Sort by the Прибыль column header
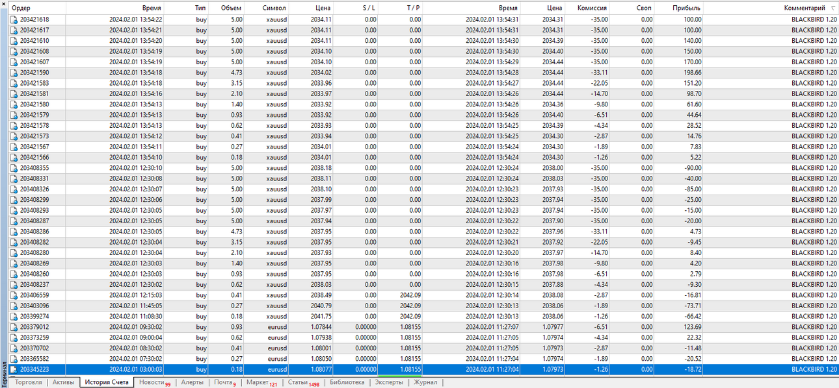Image resolution: width=839 pixels, height=388 pixels. 687,8
